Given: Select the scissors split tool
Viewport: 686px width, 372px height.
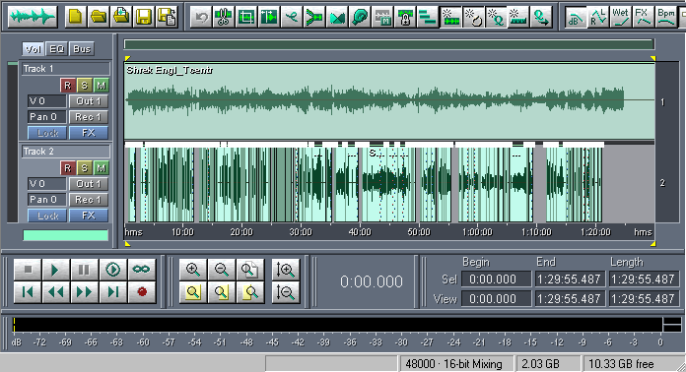Looking at the screenshot, I should [x=224, y=17].
